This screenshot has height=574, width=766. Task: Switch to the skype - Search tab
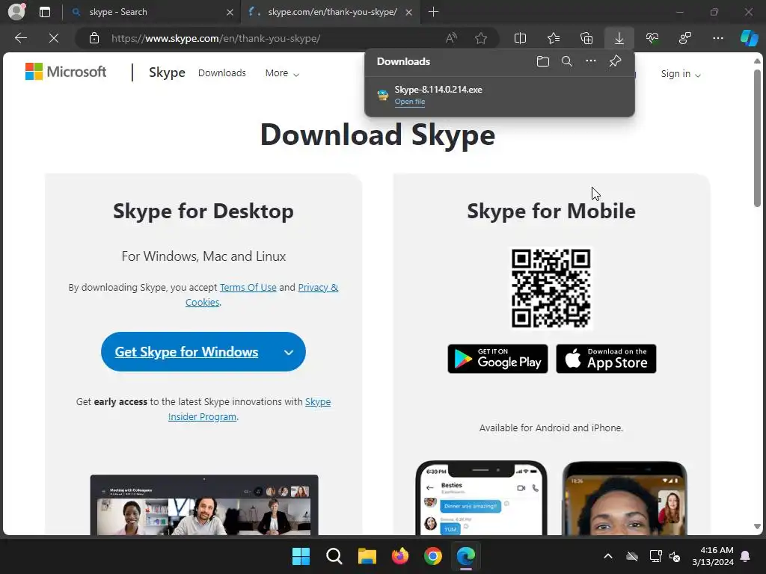click(x=151, y=12)
